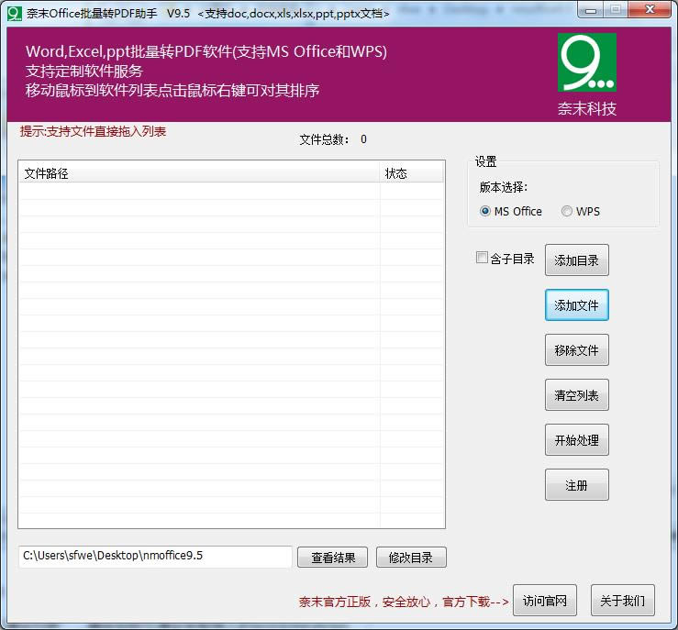Viewport: 678px width, 630px height.
Task: Click the 版本选择 label
Action: click(x=504, y=187)
